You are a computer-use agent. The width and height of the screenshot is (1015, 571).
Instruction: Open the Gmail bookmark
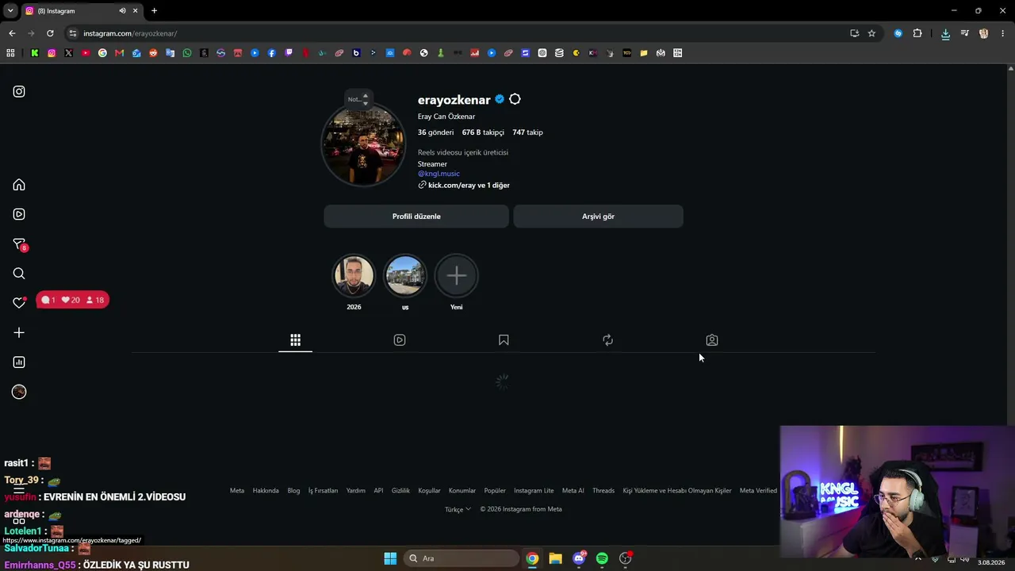pyautogui.click(x=119, y=53)
